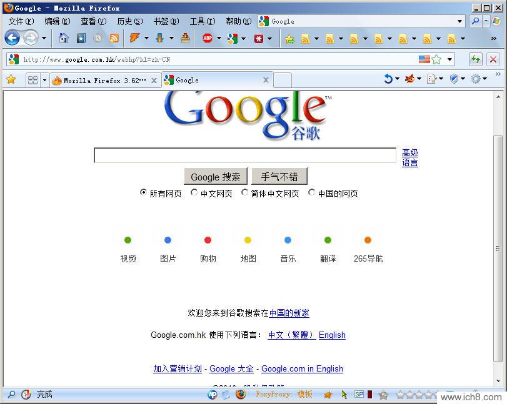This screenshot has height=404, width=507.
Task: Click the US flag icon in address bar
Action: pyautogui.click(x=424, y=59)
